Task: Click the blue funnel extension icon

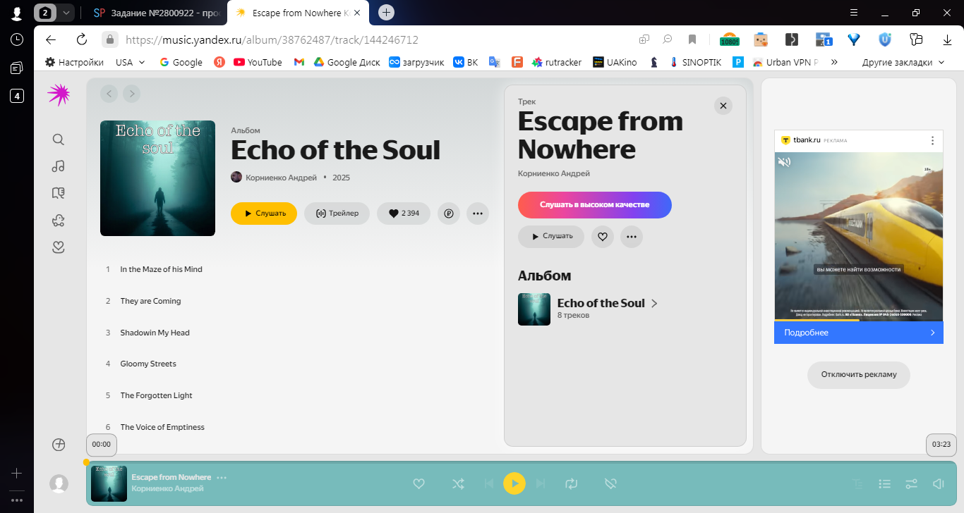Action: tap(854, 39)
